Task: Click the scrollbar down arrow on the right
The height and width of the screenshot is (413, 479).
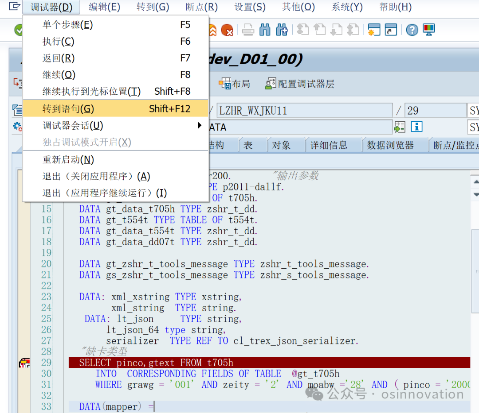Action: pos(476,194)
